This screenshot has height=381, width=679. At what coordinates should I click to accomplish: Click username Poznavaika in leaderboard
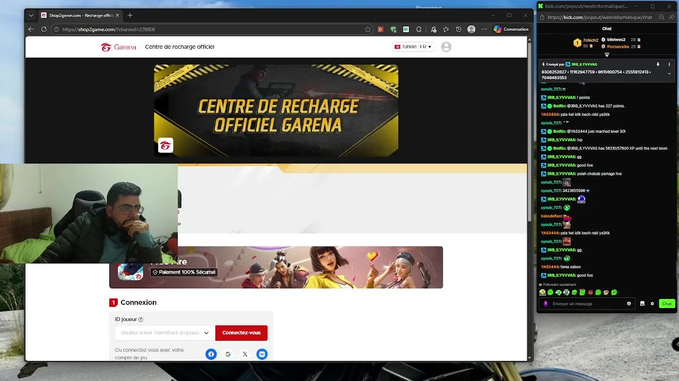[x=618, y=47]
